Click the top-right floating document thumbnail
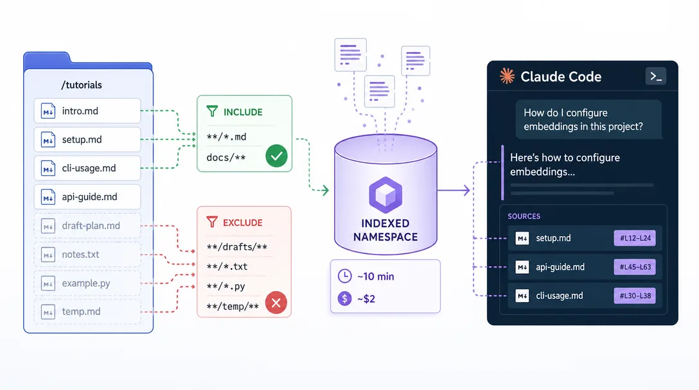 [x=416, y=60]
